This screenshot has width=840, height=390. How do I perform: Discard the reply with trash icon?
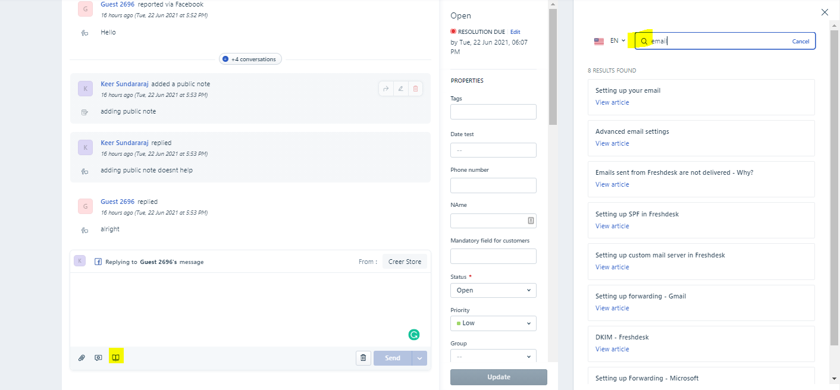363,358
